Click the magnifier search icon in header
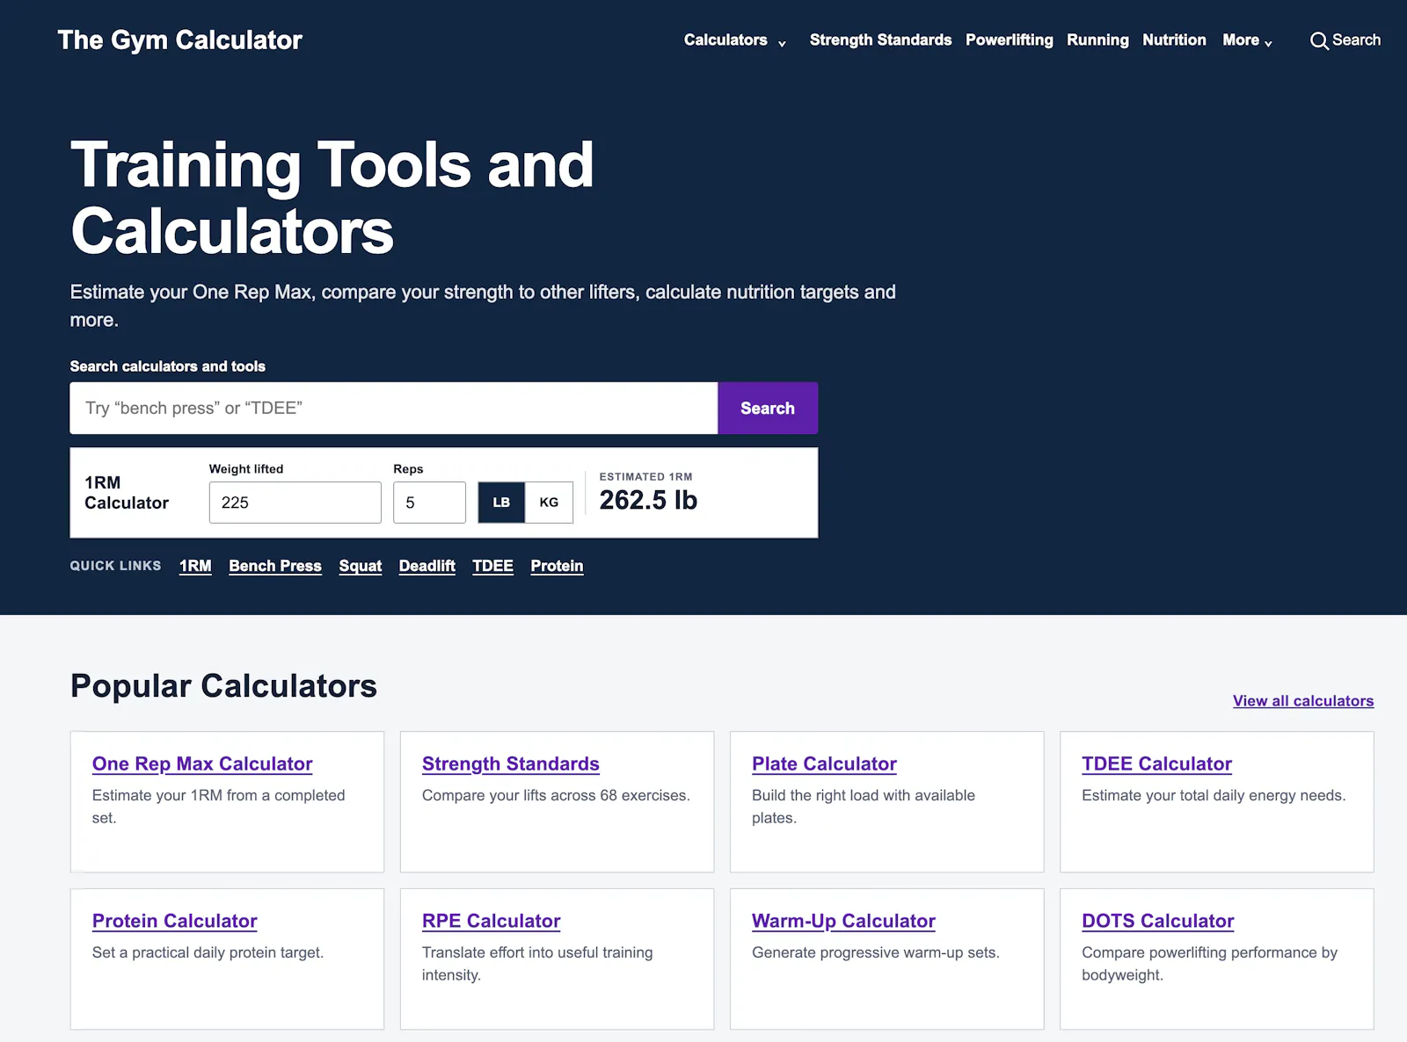Image resolution: width=1407 pixels, height=1042 pixels. tap(1319, 40)
